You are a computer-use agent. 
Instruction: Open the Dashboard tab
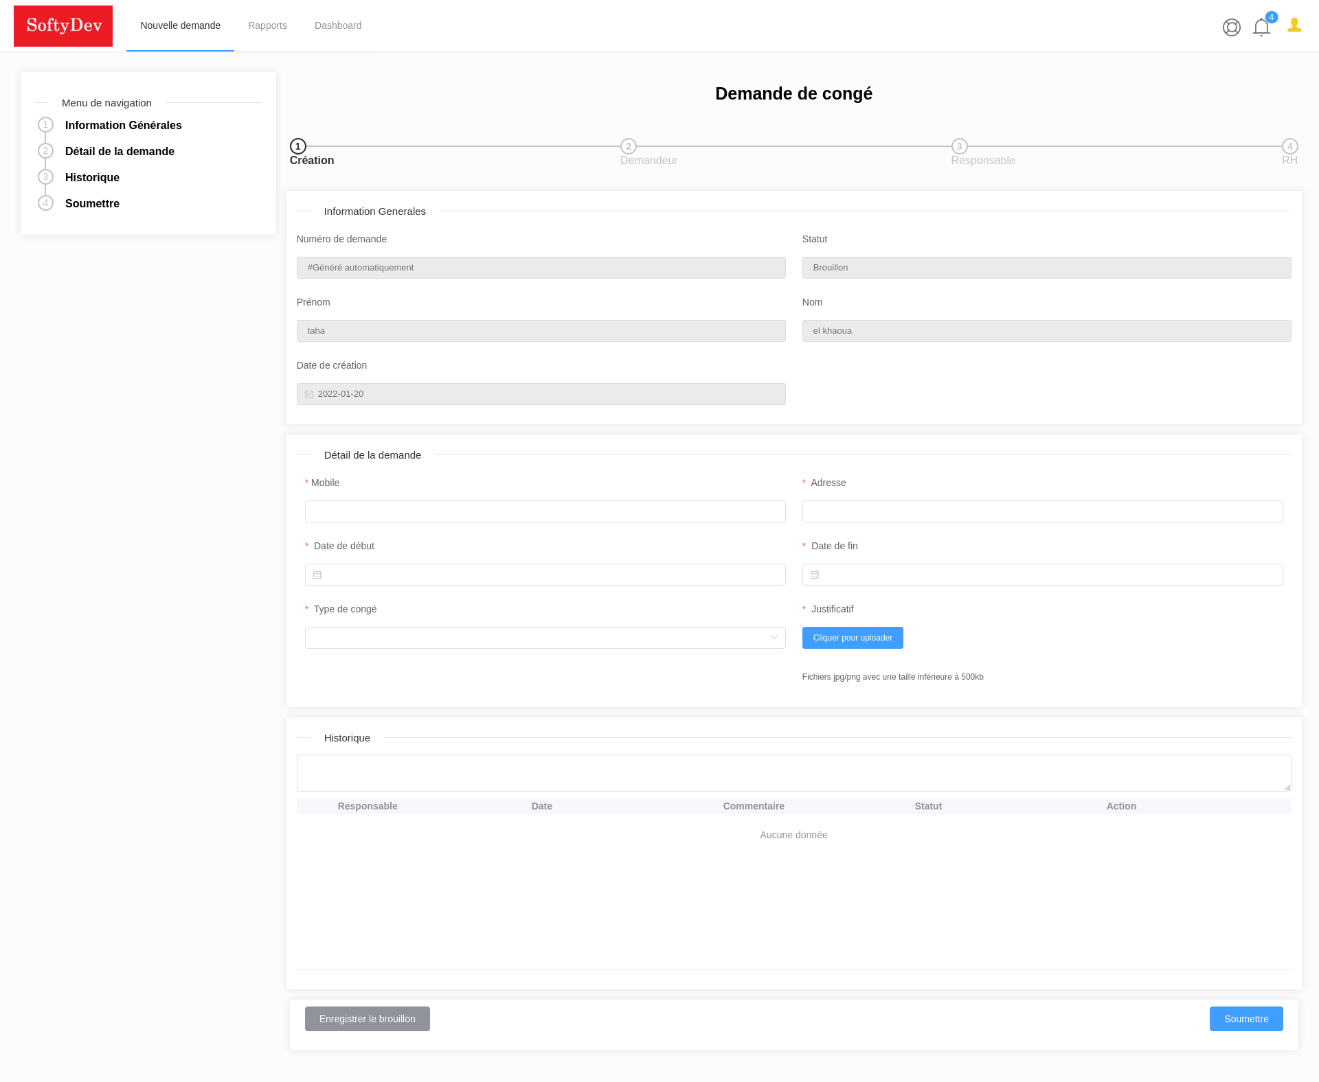tap(338, 25)
